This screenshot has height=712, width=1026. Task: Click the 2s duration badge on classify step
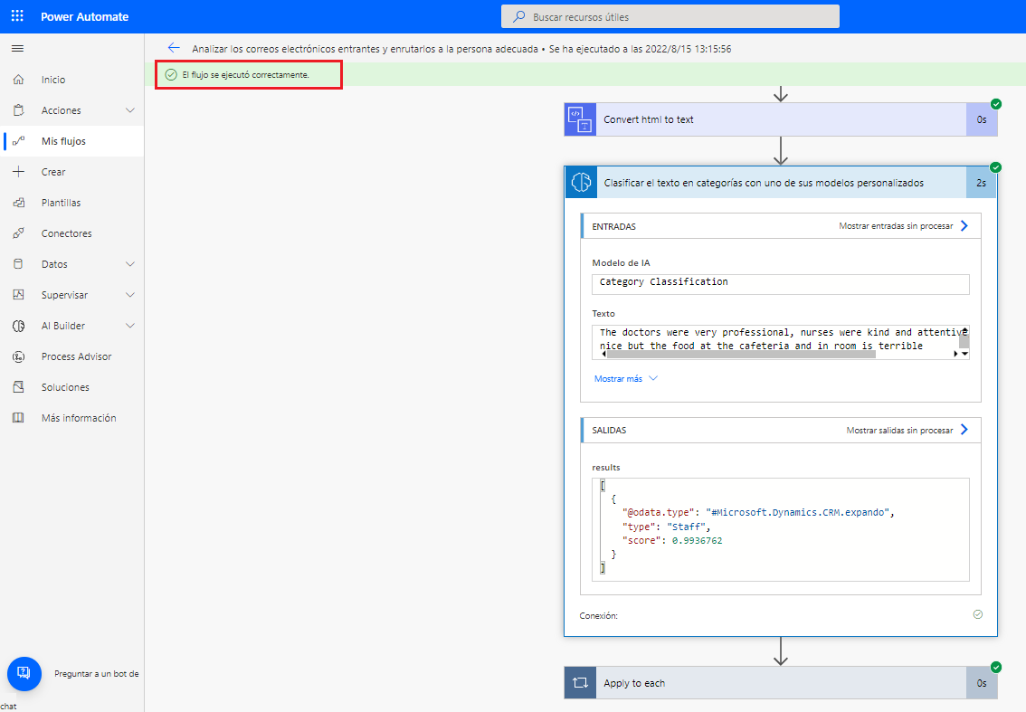click(x=981, y=183)
